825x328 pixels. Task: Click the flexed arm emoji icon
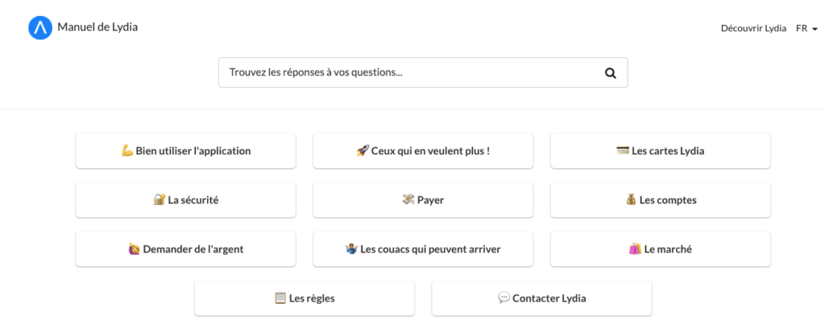click(x=126, y=151)
